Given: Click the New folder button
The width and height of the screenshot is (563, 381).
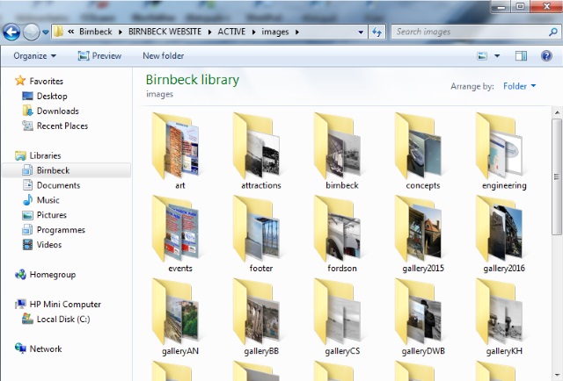Looking at the screenshot, I should pyautogui.click(x=163, y=55).
